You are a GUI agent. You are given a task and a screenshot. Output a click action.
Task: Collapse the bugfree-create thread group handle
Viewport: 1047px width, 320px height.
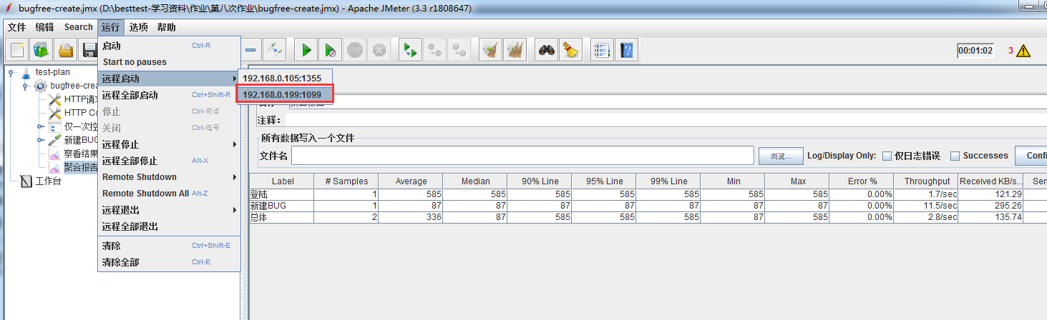coord(25,86)
